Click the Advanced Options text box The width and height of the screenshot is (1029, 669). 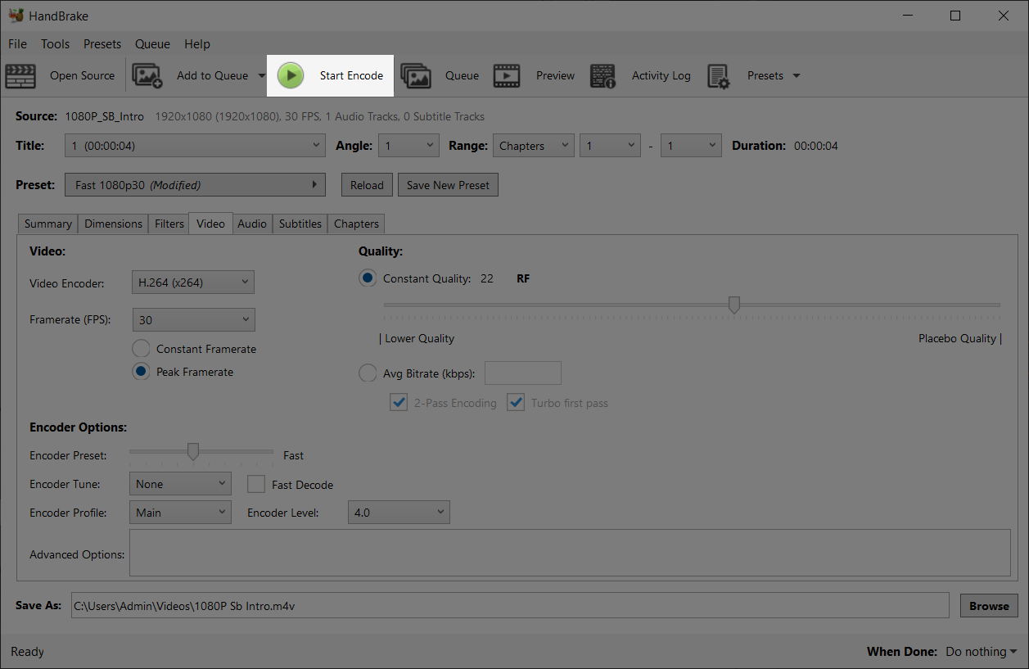570,553
